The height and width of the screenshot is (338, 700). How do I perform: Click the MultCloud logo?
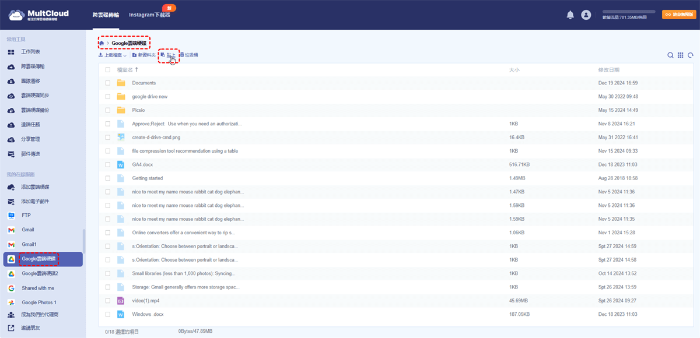point(39,15)
